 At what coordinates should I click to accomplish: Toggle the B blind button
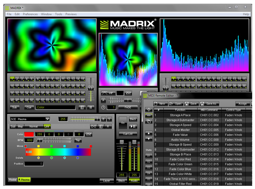click(x=103, y=119)
